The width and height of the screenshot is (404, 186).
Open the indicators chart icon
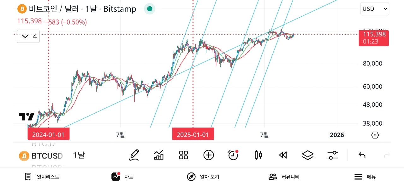[159, 155]
